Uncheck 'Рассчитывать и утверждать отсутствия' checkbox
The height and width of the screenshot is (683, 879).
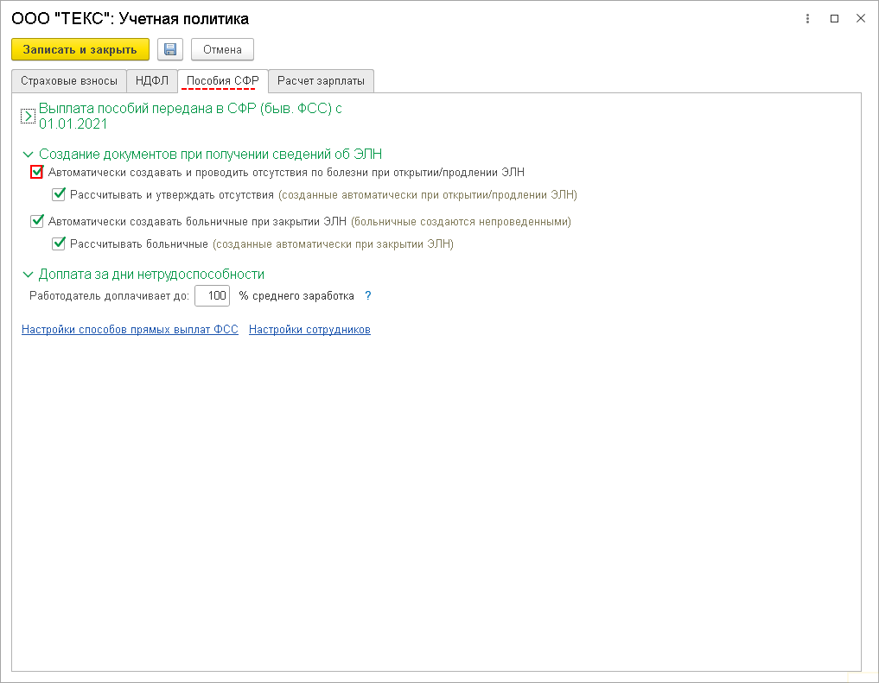pos(59,194)
